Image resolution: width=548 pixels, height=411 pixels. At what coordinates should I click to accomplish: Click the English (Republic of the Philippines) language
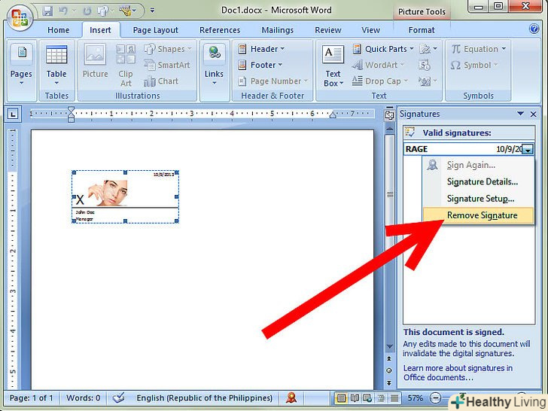tap(205, 398)
